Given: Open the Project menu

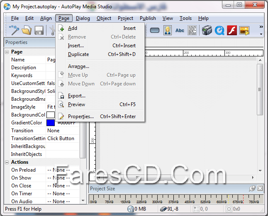Looking at the screenshot, I should [125, 18].
